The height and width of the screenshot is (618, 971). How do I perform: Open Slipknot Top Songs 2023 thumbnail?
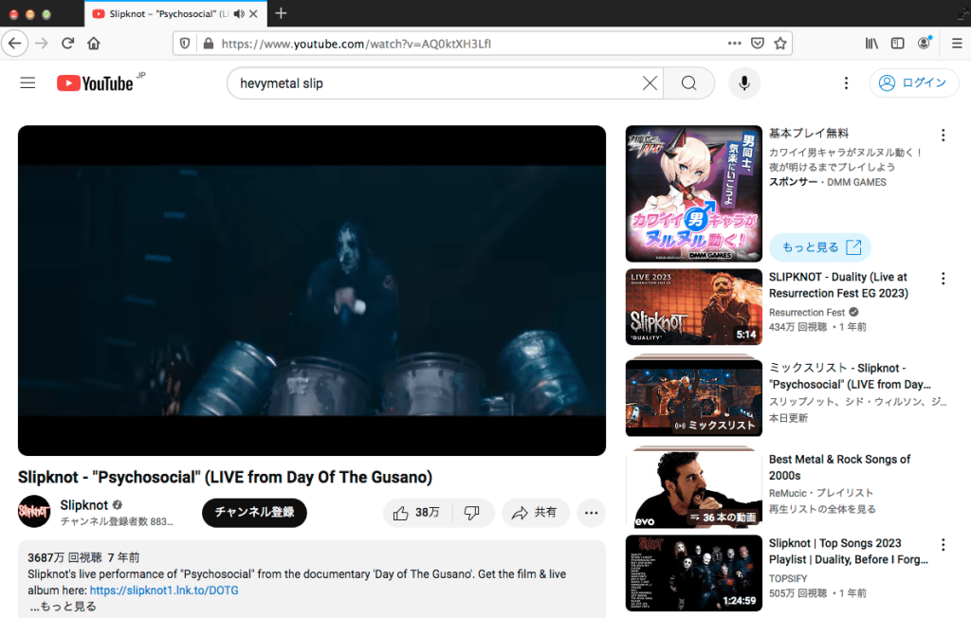[693, 573]
